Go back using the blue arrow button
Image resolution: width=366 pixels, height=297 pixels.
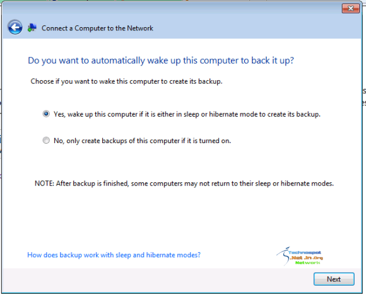point(15,28)
